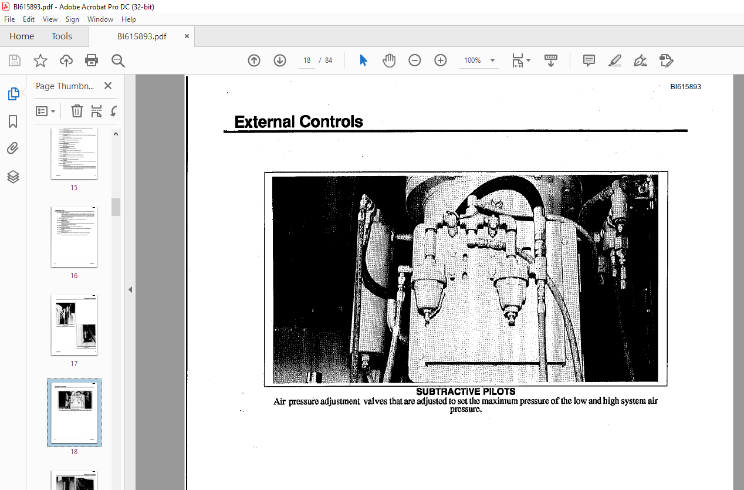Print the document using printer icon
The width and height of the screenshot is (744, 490).
92,60
